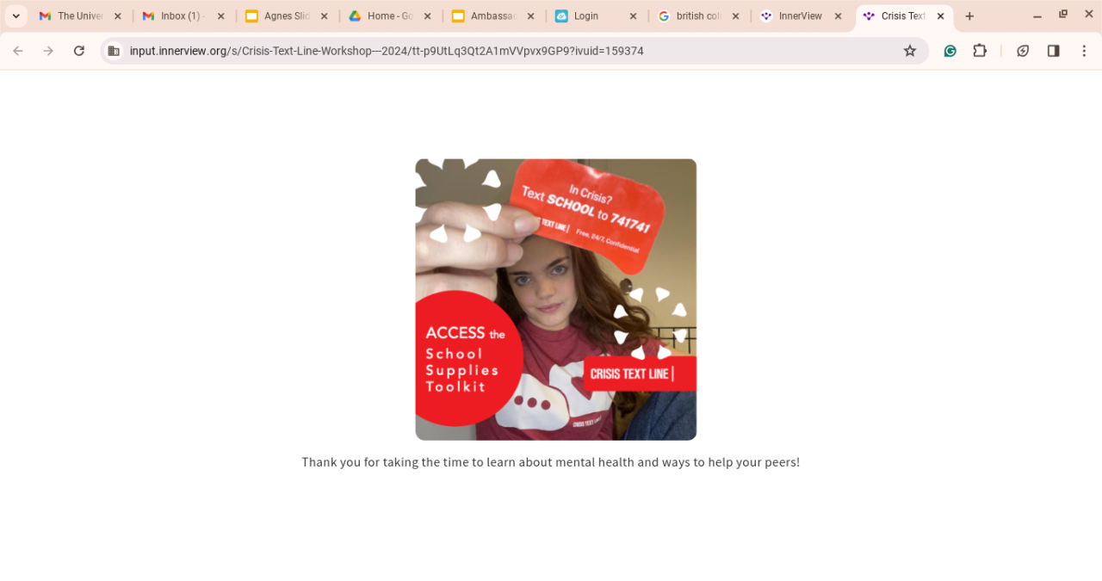Reload the current page
The image size is (1102, 581).
(79, 51)
